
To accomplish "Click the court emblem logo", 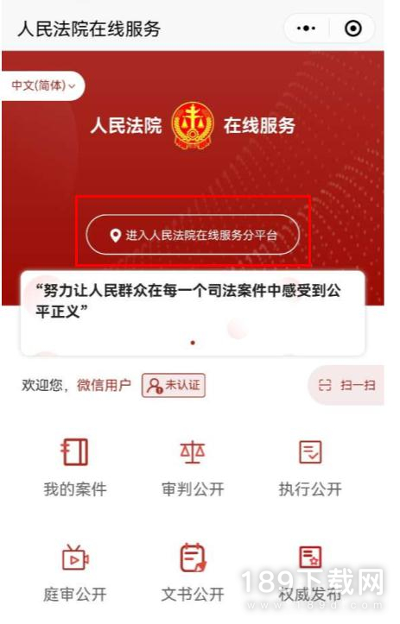I will click(x=193, y=125).
